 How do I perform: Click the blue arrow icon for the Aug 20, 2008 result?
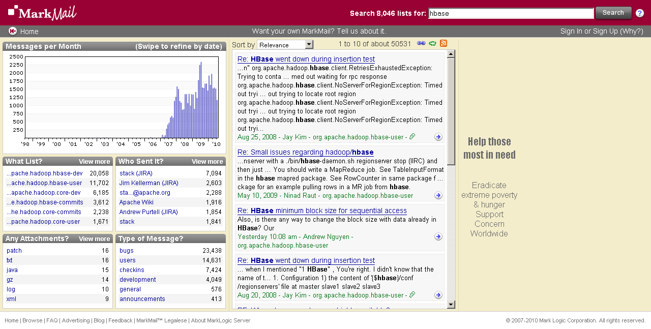coord(438,295)
